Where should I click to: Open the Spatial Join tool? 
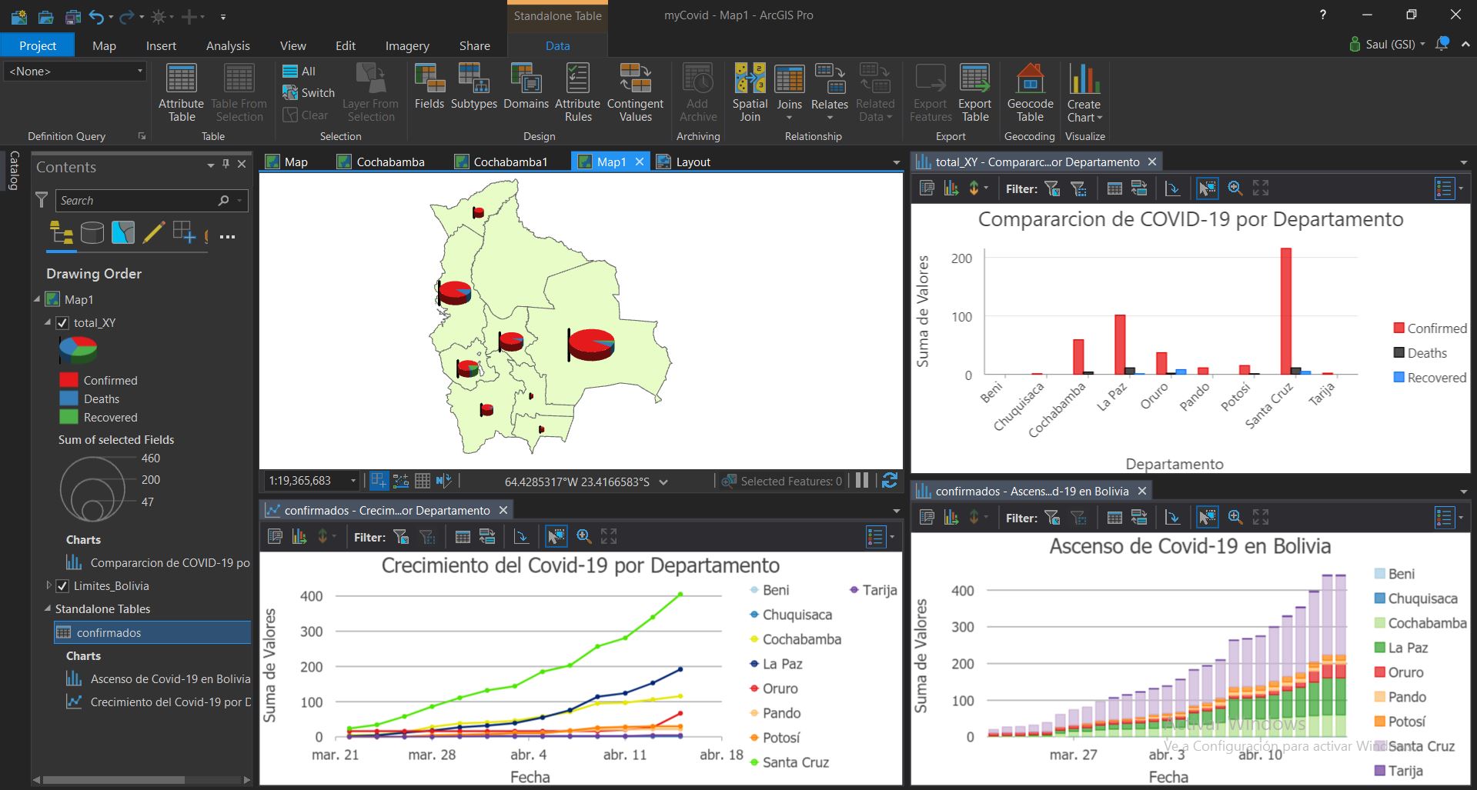[750, 92]
